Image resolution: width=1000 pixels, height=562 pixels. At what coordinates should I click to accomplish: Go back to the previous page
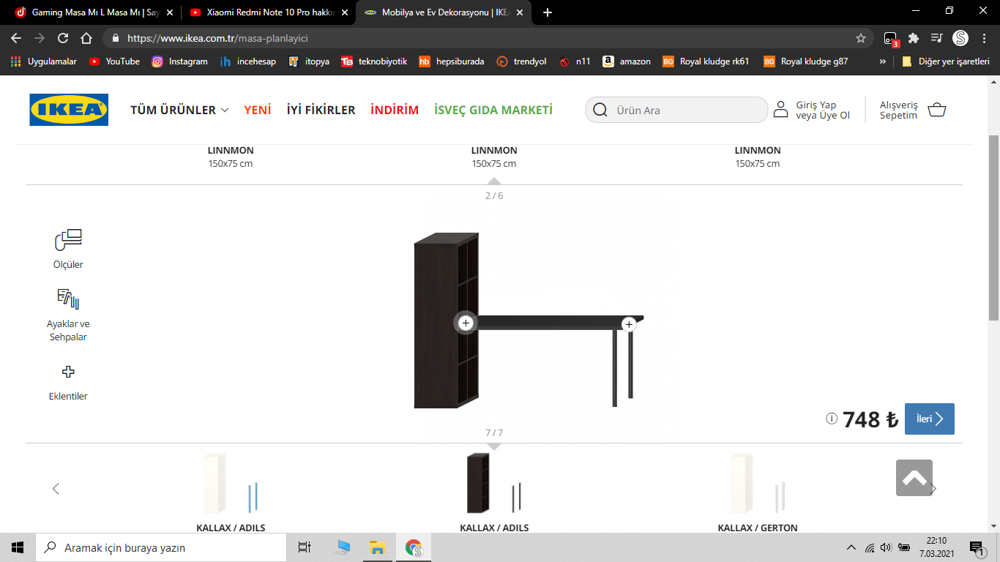coord(16,38)
